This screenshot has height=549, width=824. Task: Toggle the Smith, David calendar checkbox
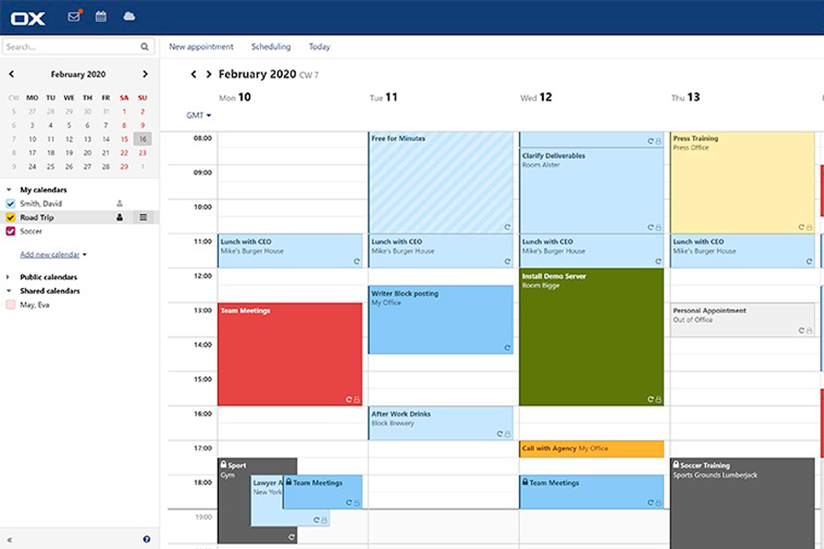[11, 204]
